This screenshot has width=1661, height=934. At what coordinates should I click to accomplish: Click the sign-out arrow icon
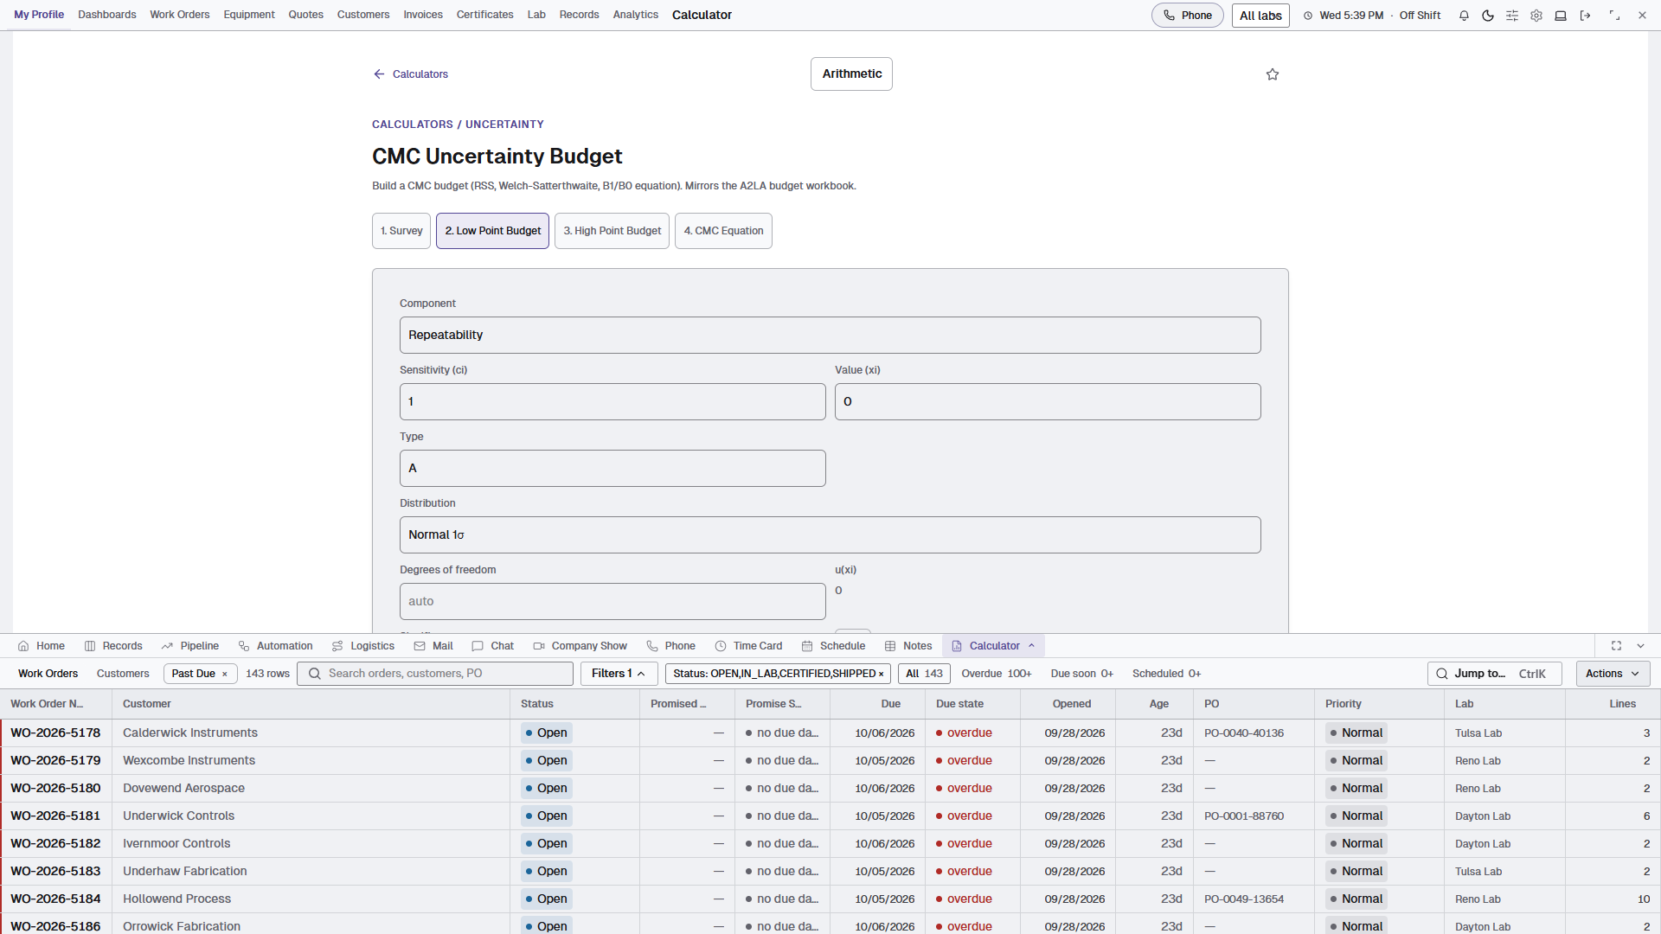(x=1585, y=16)
